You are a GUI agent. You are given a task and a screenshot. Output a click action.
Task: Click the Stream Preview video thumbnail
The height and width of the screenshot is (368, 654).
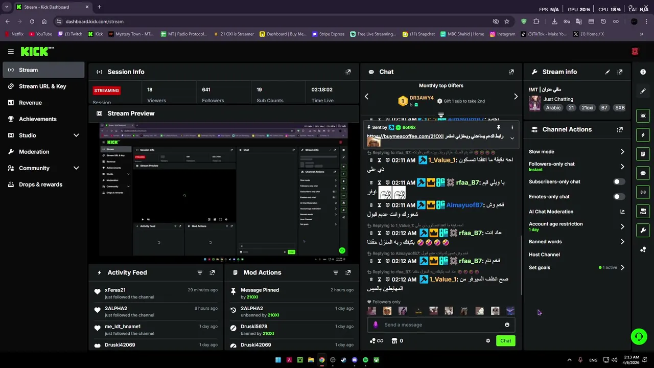coord(223,193)
